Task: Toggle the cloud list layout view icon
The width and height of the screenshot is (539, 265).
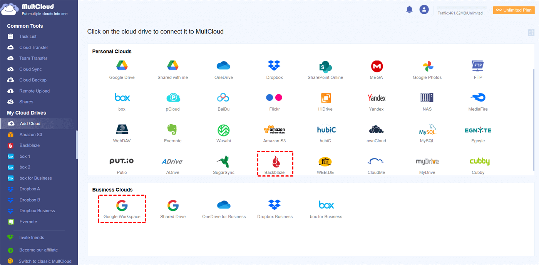Action: (531, 33)
